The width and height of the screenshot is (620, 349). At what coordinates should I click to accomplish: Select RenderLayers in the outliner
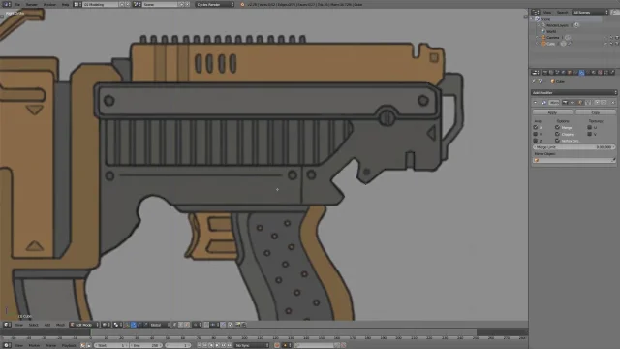pos(557,25)
